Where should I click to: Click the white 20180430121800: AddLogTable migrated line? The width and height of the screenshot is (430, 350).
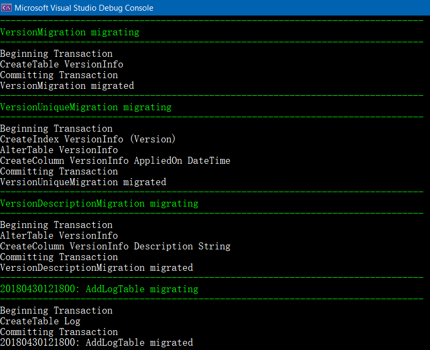pos(97,343)
